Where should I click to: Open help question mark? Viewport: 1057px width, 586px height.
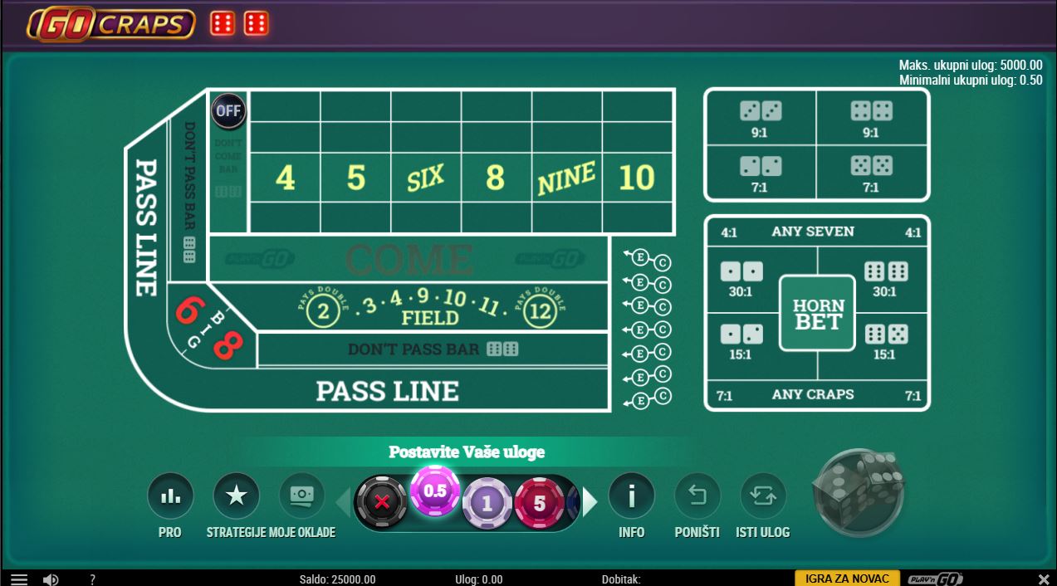[x=92, y=579]
